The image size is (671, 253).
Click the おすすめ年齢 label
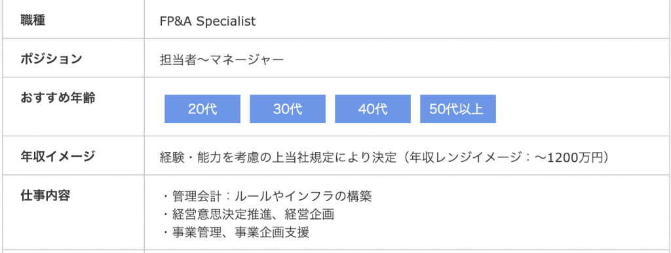58,97
